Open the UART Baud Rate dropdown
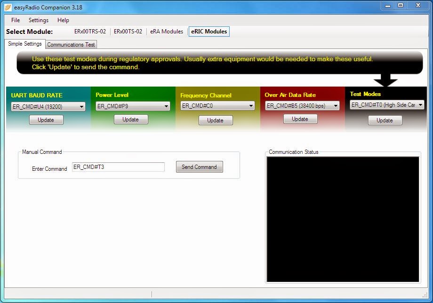Viewport: 433px width, 303px height. 48,106
